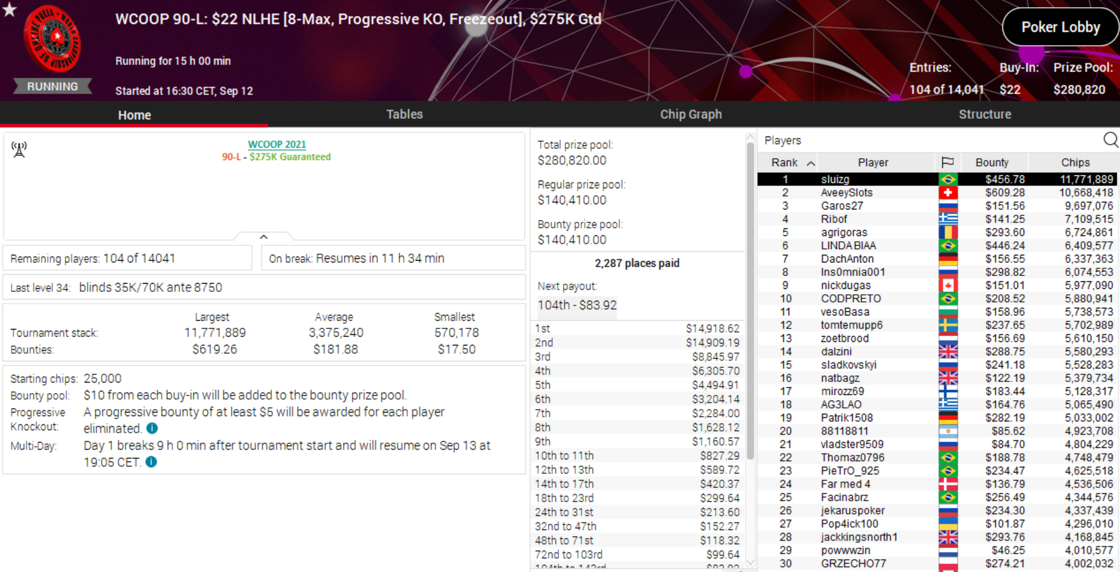
Task: Open the player search magnifier
Action: pos(1110,140)
